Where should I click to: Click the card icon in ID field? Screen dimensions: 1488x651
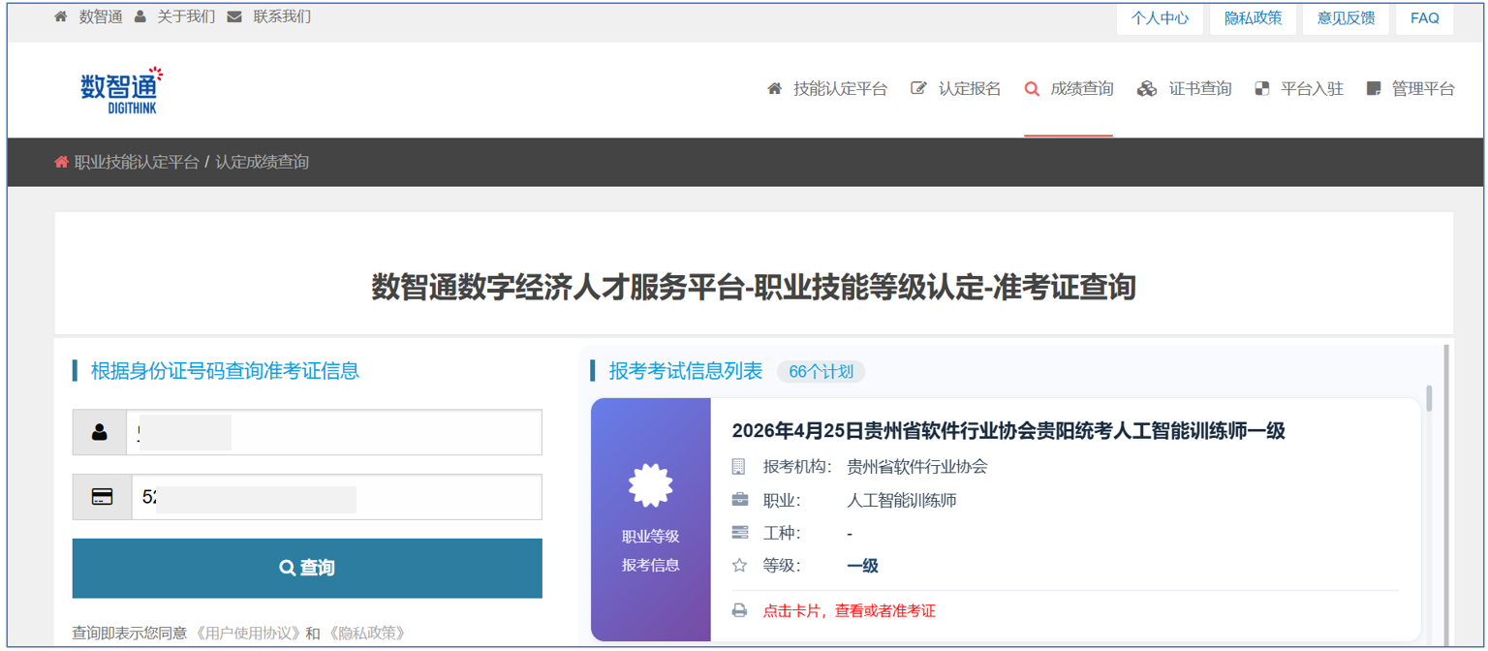tap(102, 497)
